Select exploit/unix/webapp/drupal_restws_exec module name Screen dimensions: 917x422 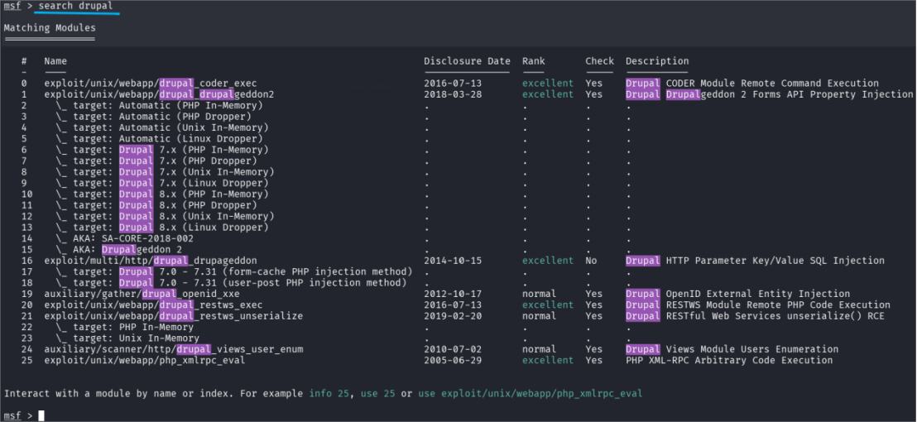click(x=153, y=305)
